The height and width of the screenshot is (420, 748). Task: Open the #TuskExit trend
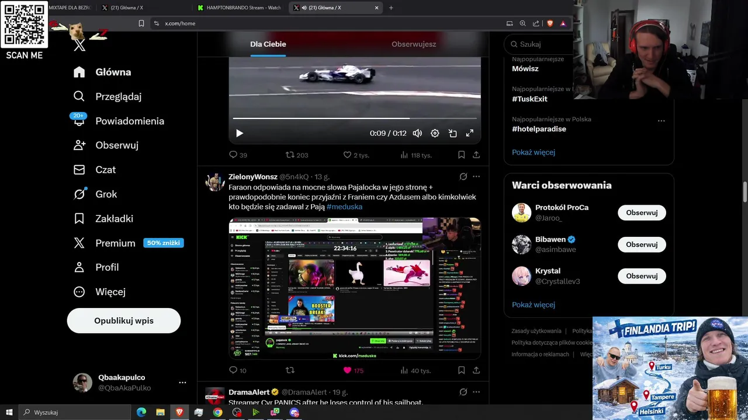point(530,99)
